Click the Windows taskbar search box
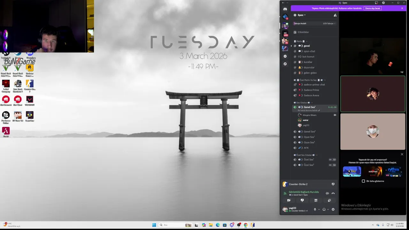This screenshot has width=409, height=230. tap(175, 225)
